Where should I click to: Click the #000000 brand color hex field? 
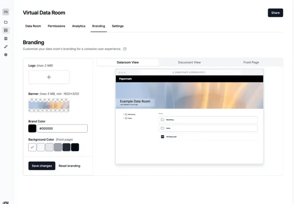[x=62, y=129]
